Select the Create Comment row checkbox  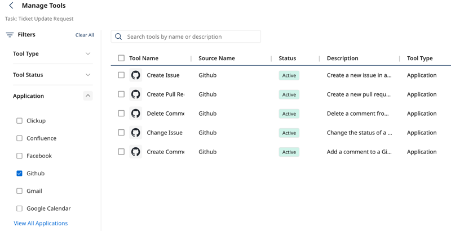pyautogui.click(x=121, y=152)
